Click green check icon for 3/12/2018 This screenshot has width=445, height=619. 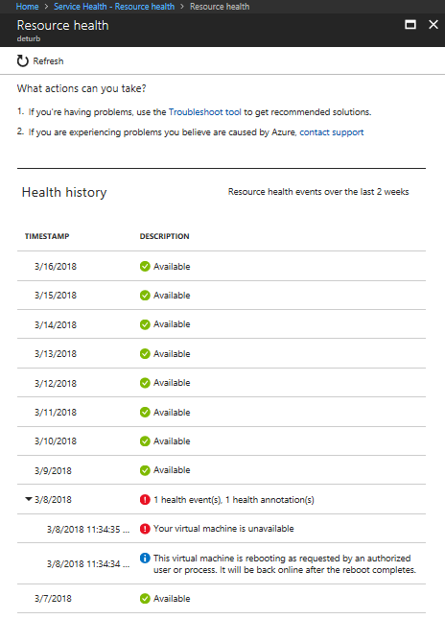(x=145, y=383)
